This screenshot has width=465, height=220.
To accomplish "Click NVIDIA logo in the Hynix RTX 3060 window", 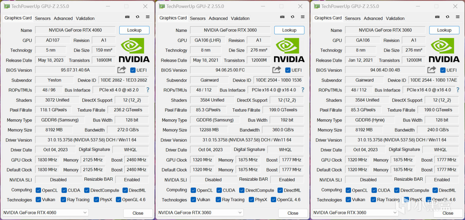I will (444, 50).
